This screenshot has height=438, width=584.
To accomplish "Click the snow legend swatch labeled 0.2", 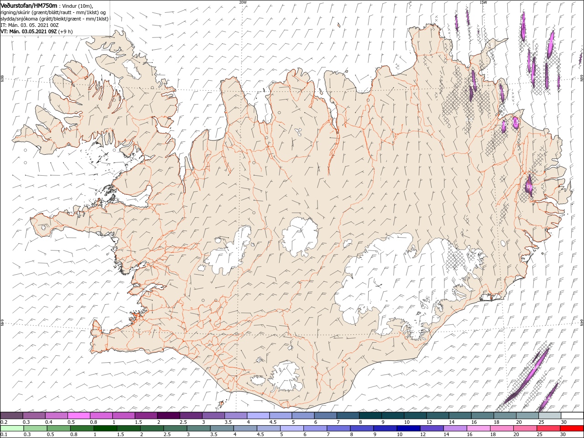I will point(11,416).
